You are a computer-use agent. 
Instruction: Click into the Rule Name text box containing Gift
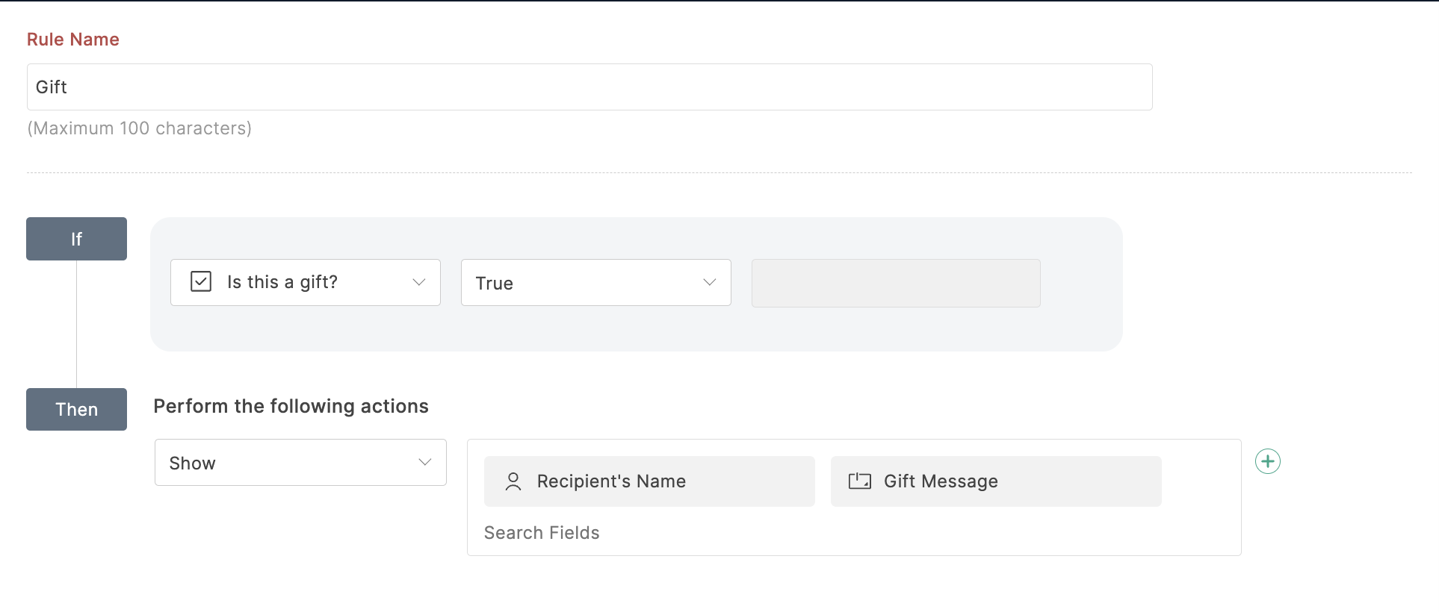point(589,87)
